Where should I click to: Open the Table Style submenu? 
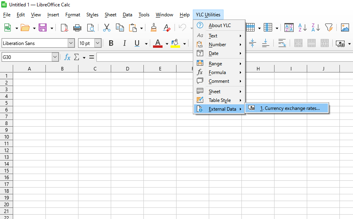coord(220,100)
